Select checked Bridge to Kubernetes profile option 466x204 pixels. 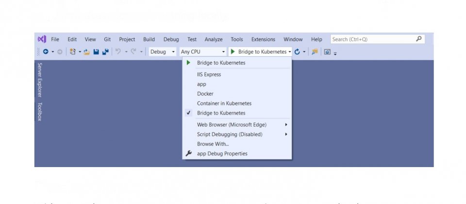[x=221, y=113]
